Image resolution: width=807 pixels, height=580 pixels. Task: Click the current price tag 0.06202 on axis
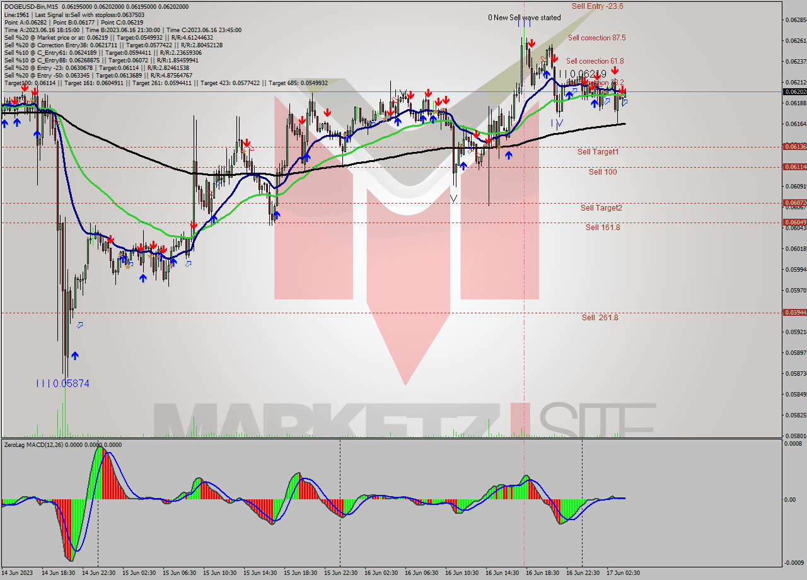pyautogui.click(x=794, y=91)
